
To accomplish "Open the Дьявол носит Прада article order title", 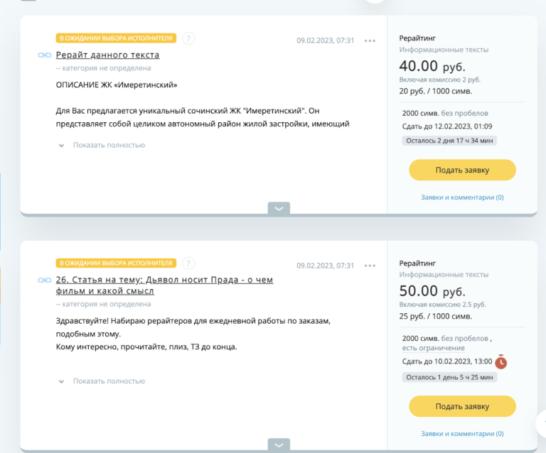I will tap(164, 285).
